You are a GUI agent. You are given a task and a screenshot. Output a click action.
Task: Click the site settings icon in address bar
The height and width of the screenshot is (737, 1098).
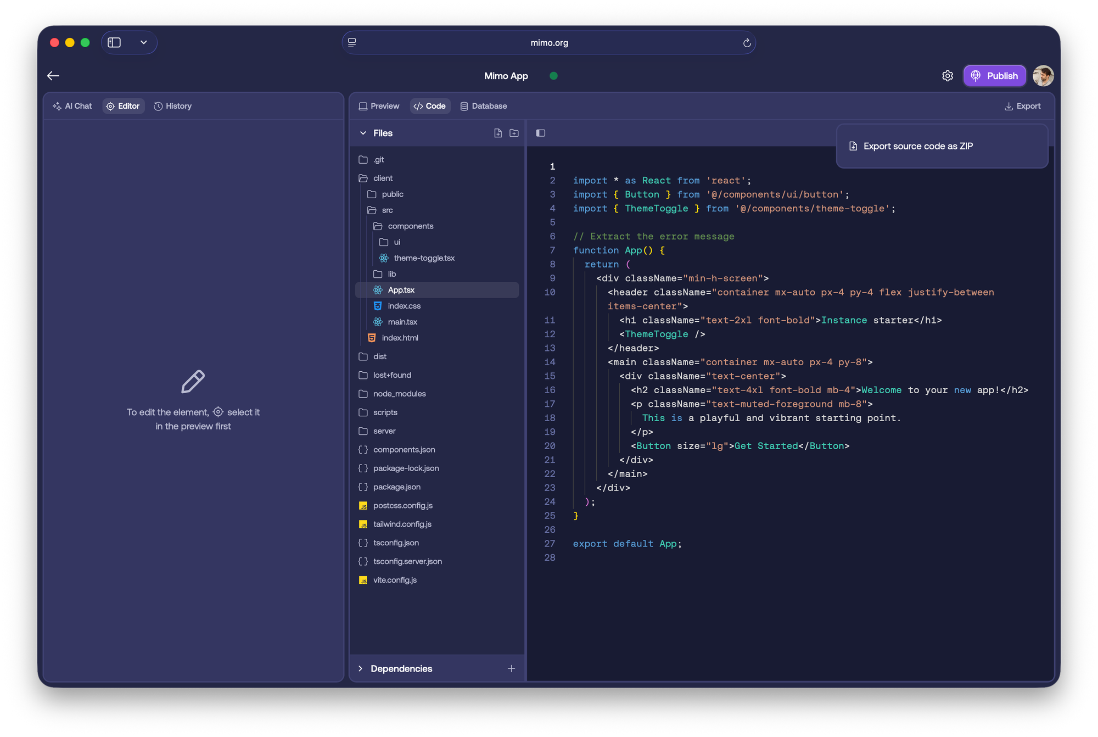pos(352,43)
